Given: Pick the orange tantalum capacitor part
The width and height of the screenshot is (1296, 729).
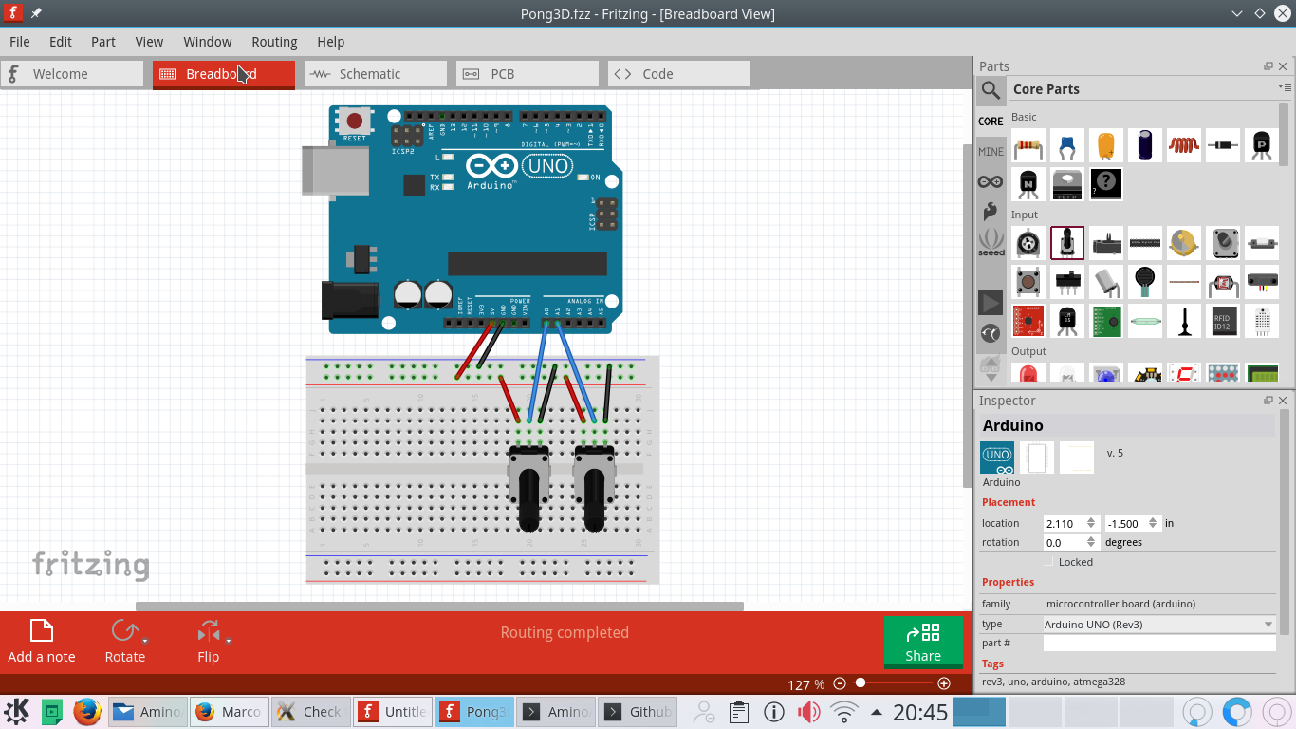Looking at the screenshot, I should [1106, 145].
